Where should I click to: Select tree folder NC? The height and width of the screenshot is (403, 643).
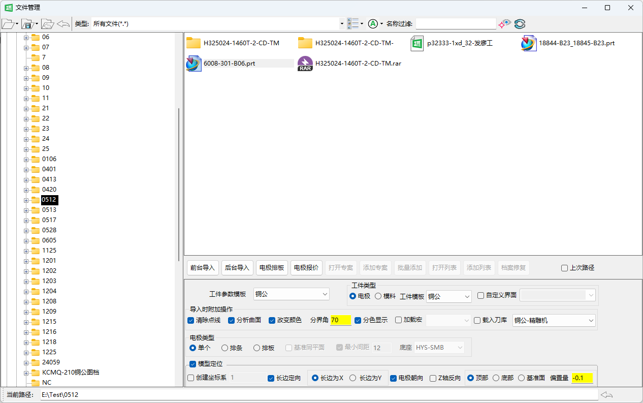click(47, 383)
